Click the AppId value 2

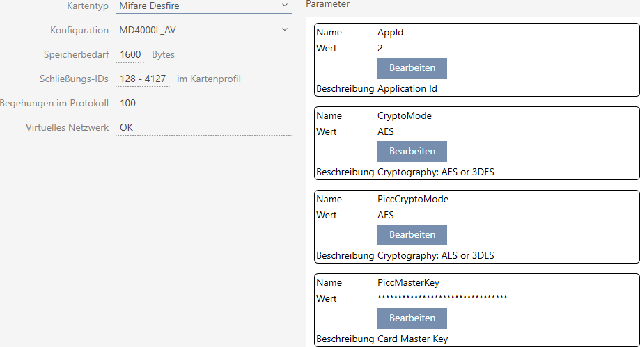point(380,48)
